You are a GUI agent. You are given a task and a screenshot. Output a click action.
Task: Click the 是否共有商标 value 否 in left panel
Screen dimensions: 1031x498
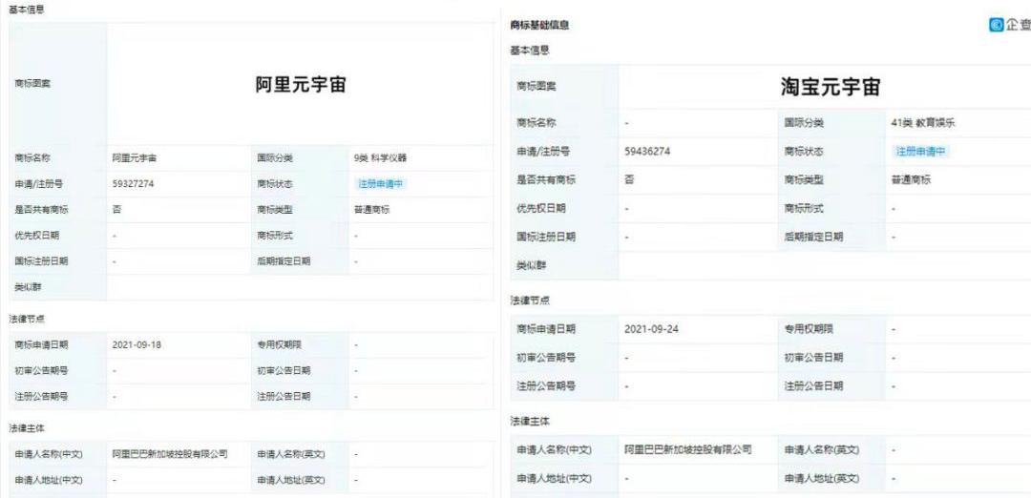coord(116,210)
